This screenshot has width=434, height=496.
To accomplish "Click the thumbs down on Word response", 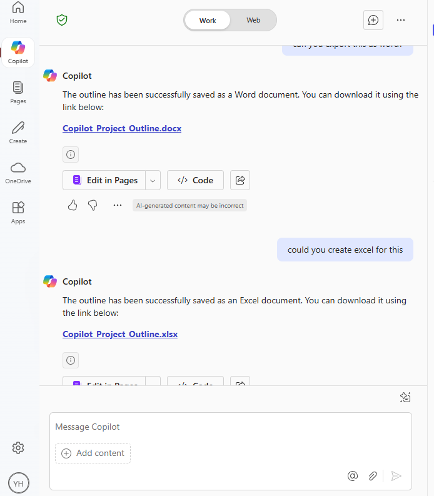I will click(x=93, y=205).
